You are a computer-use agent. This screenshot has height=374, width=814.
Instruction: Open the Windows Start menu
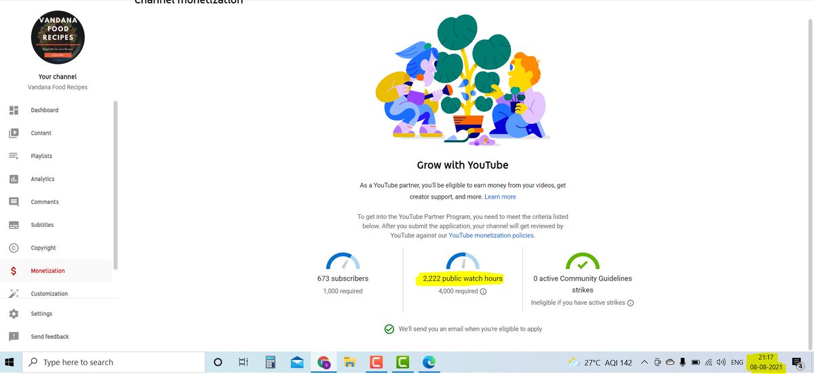pos(10,362)
